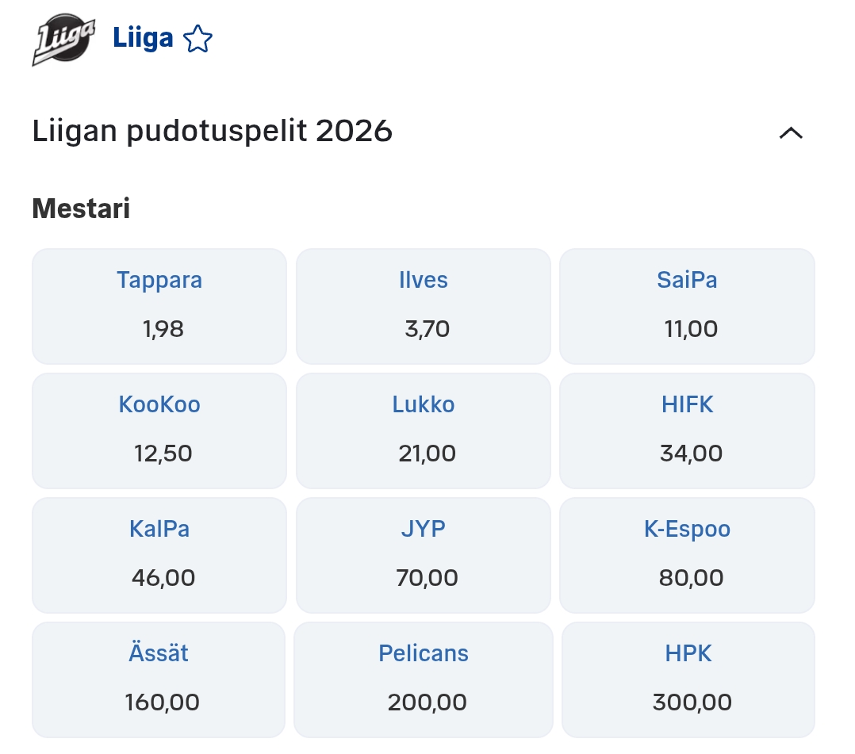Choose KooKoo champion bet 12,50
This screenshot has width=855, height=754.
click(159, 431)
